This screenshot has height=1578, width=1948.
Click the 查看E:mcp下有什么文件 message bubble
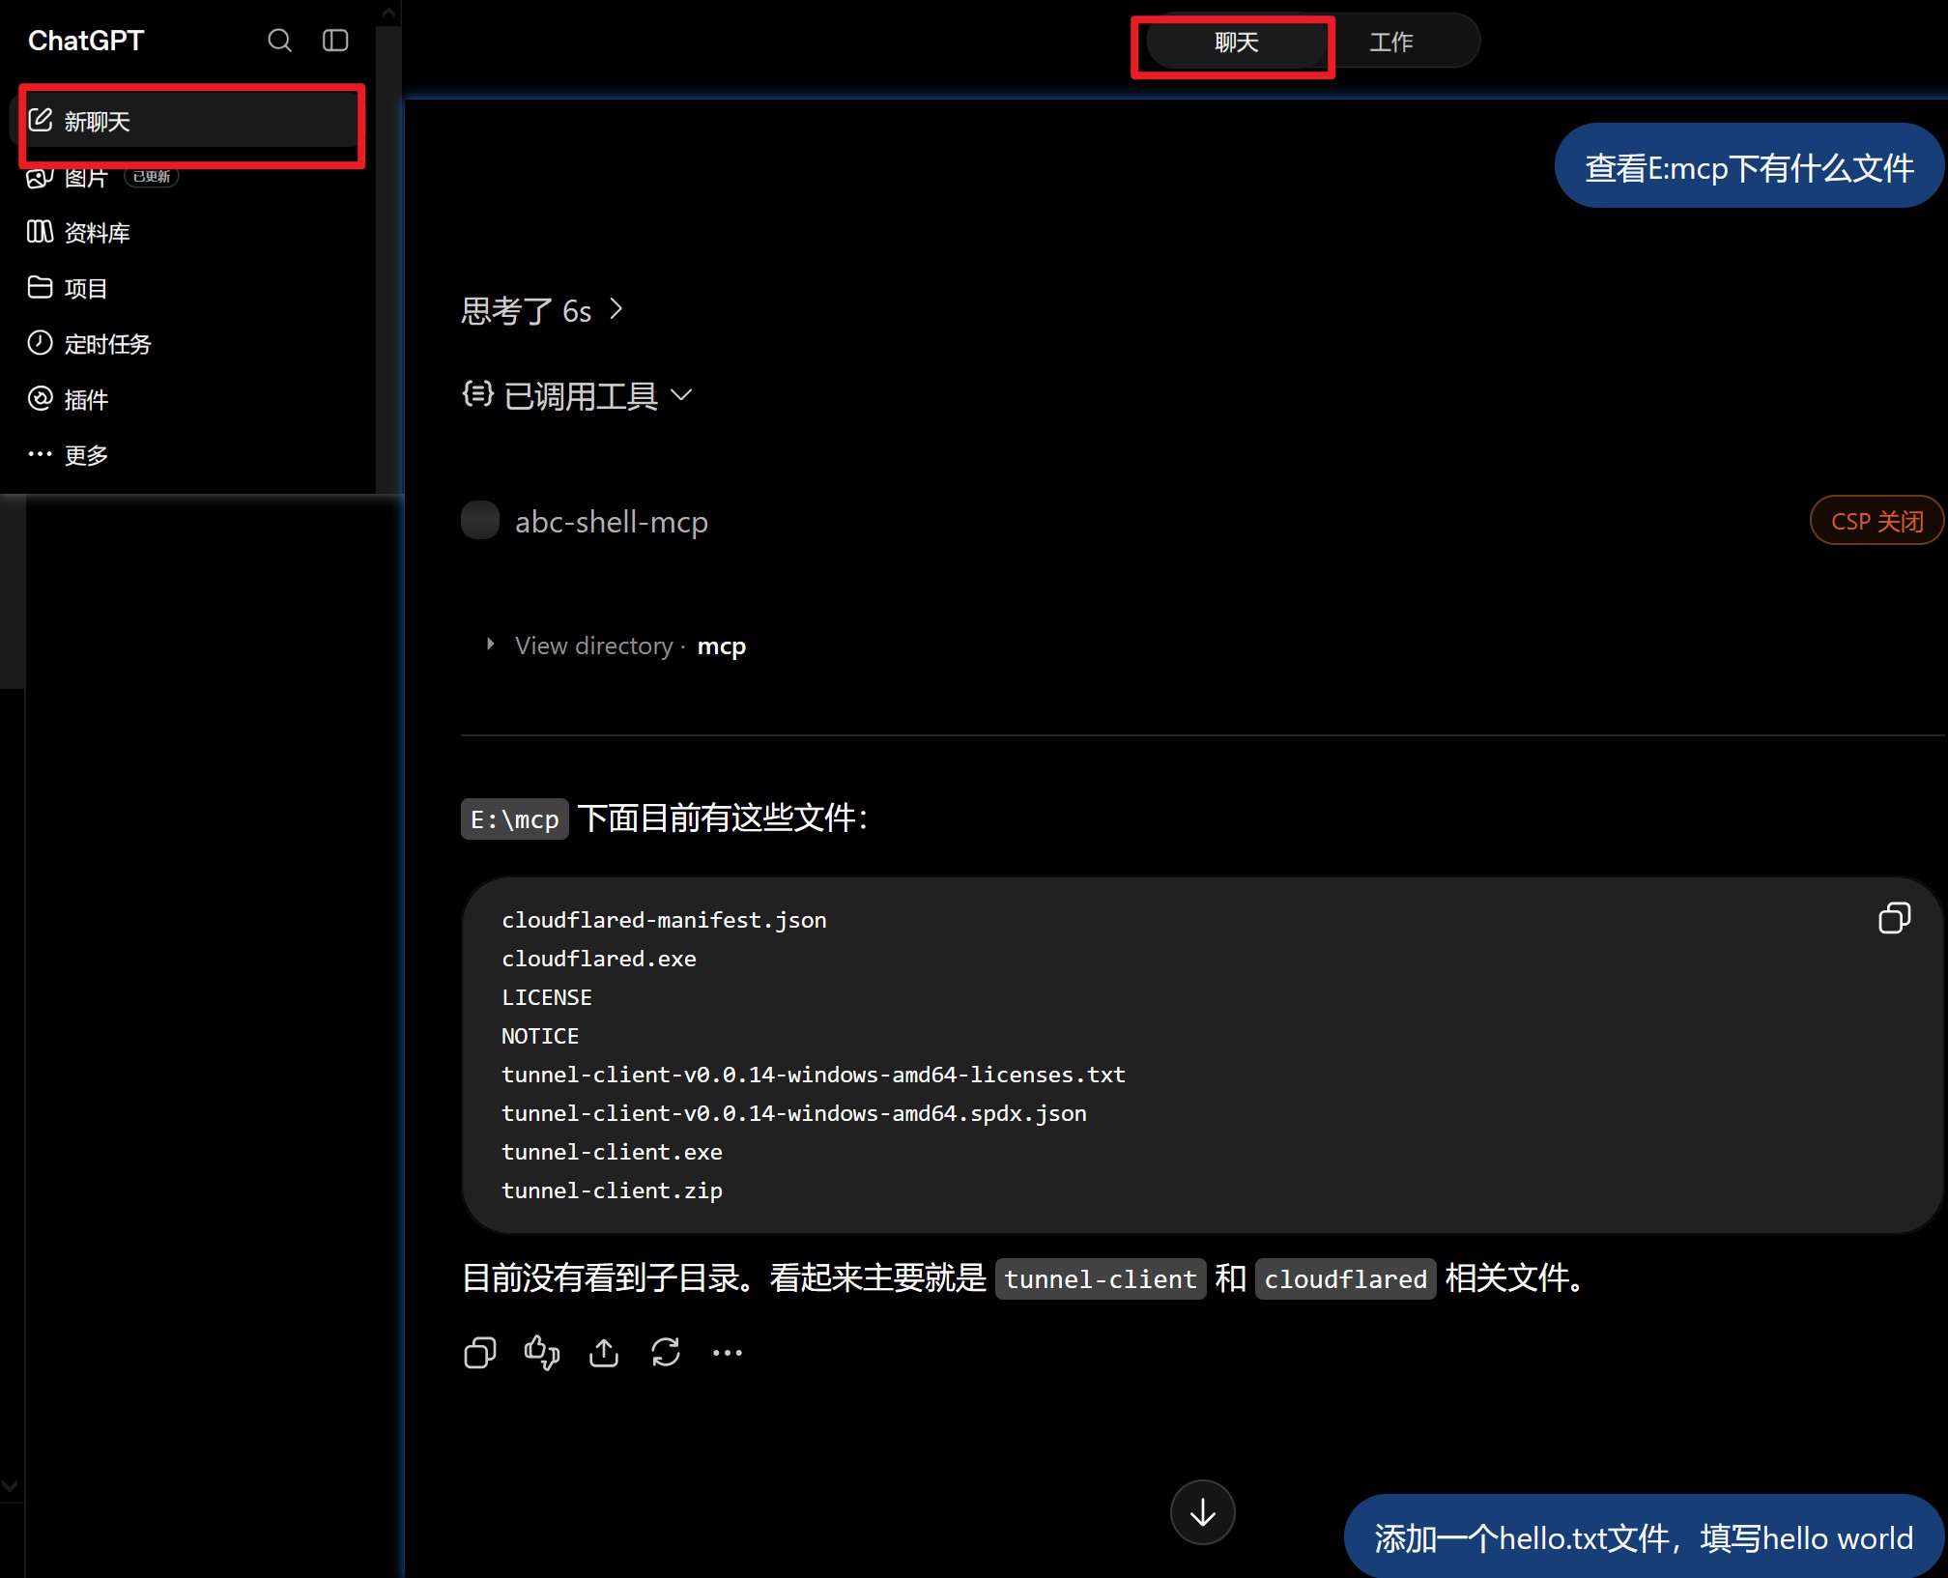tap(1748, 166)
